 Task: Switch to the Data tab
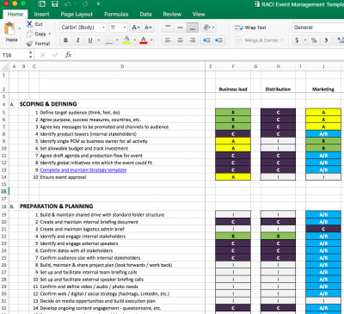145,15
